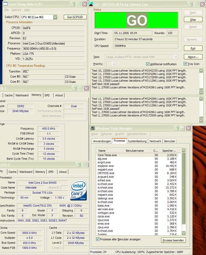Screen dimensions: 206x255
Task: Toggle the Tray Icon checkbox
Action: 185,64
